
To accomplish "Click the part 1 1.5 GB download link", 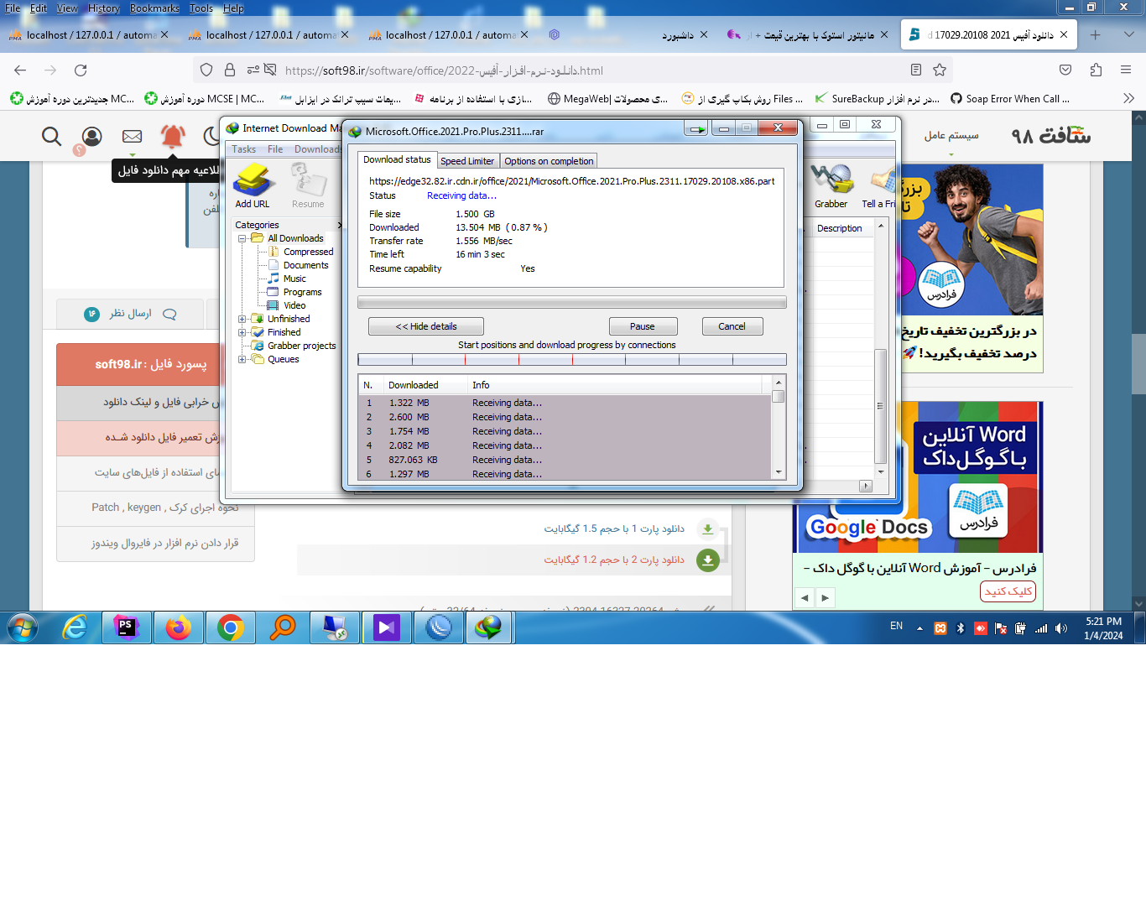I will coord(614,529).
